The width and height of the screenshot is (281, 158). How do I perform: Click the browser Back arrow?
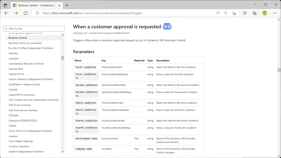point(6,13)
